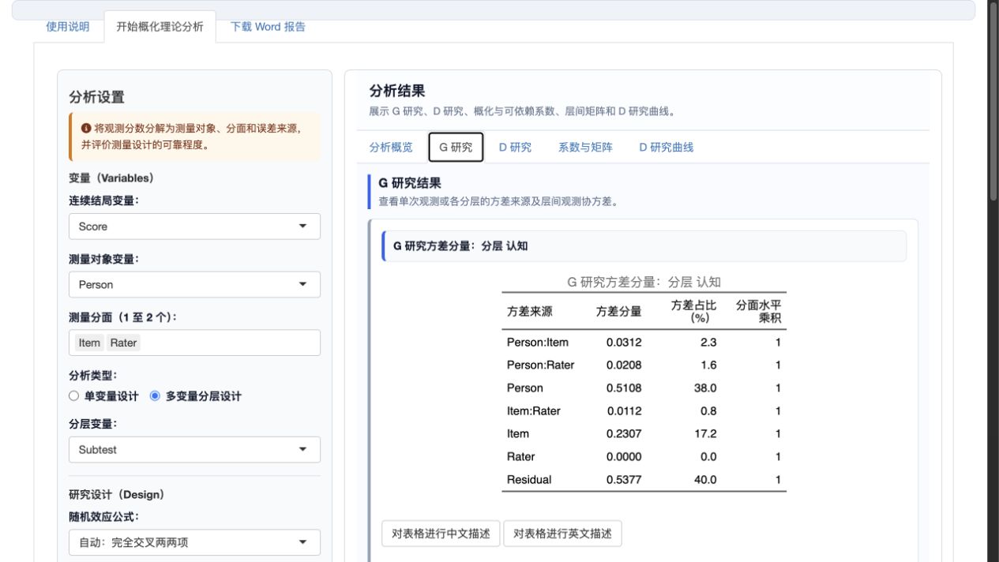Switch to 开始概化理论分析 tab
This screenshot has height=562, width=999.
(160, 26)
